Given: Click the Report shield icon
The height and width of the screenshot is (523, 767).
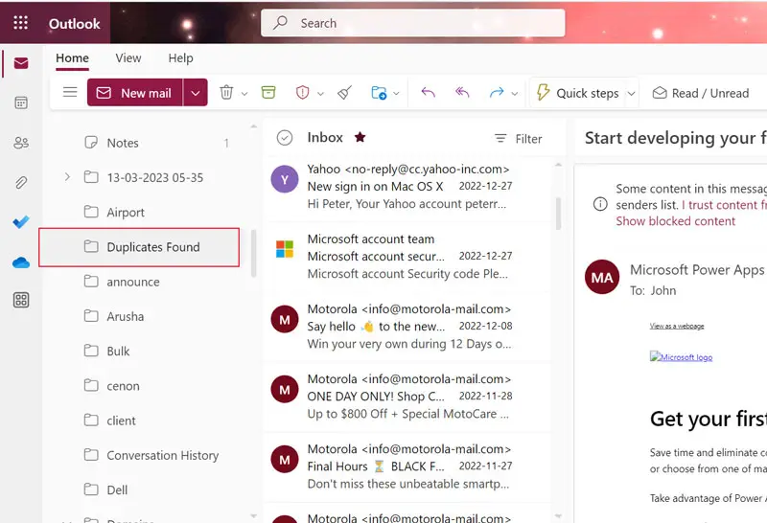Looking at the screenshot, I should pyautogui.click(x=303, y=92).
